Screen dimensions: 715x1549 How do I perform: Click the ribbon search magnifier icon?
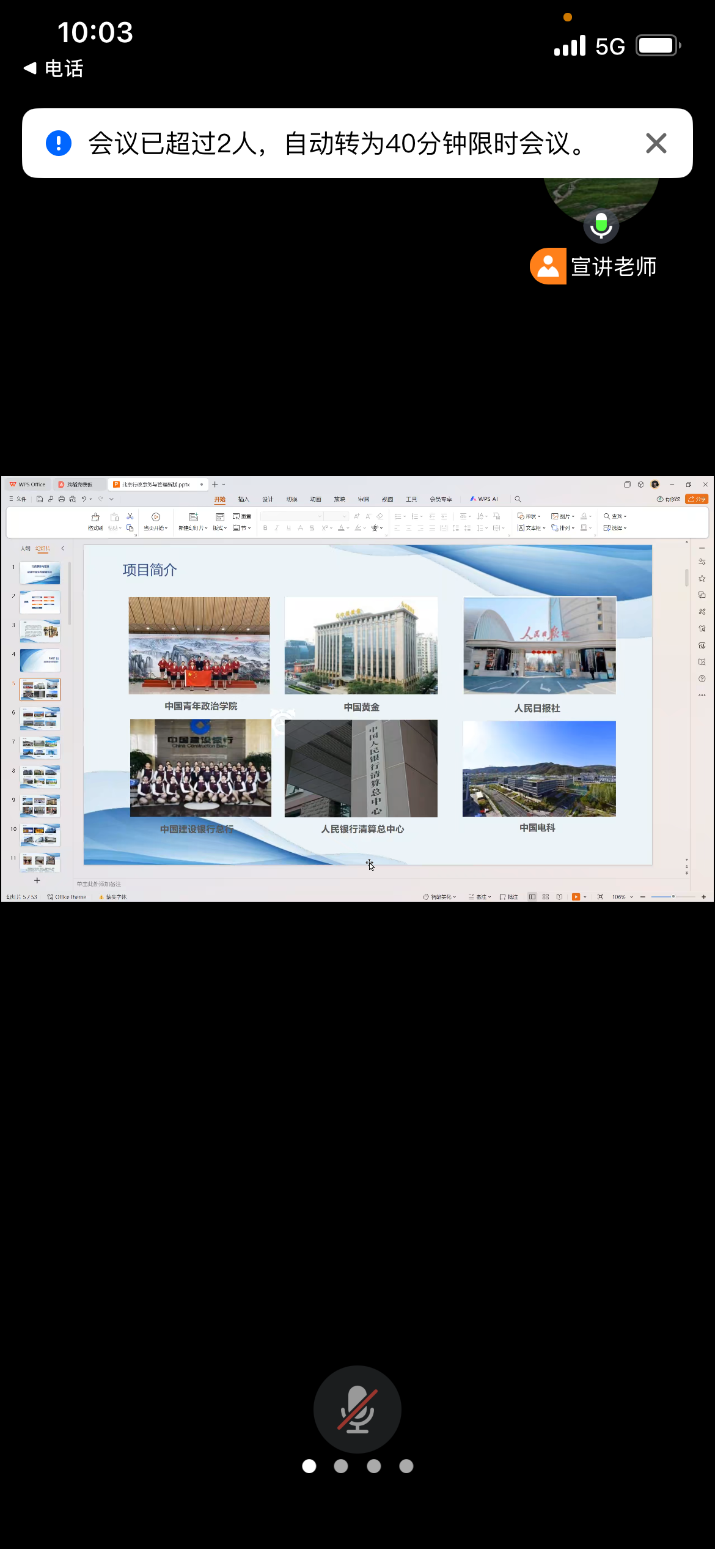pos(518,499)
